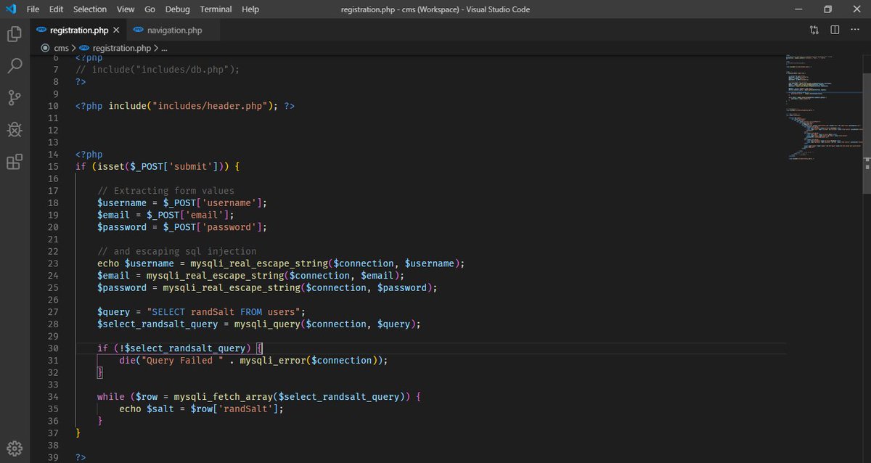The width and height of the screenshot is (871, 463).
Task: Click line number 30 in the gutter
Action: click(x=52, y=348)
